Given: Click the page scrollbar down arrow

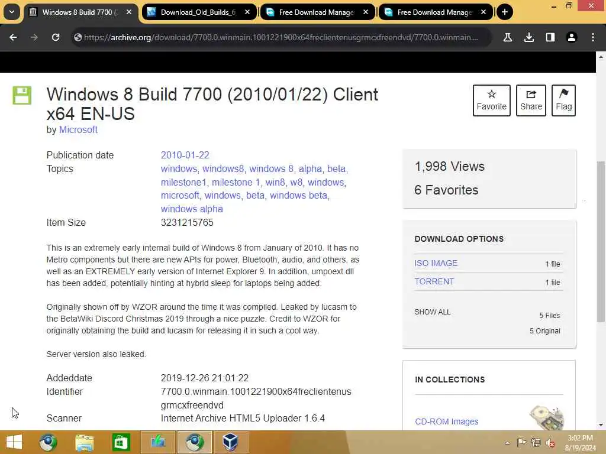Looking at the screenshot, I should 601,426.
